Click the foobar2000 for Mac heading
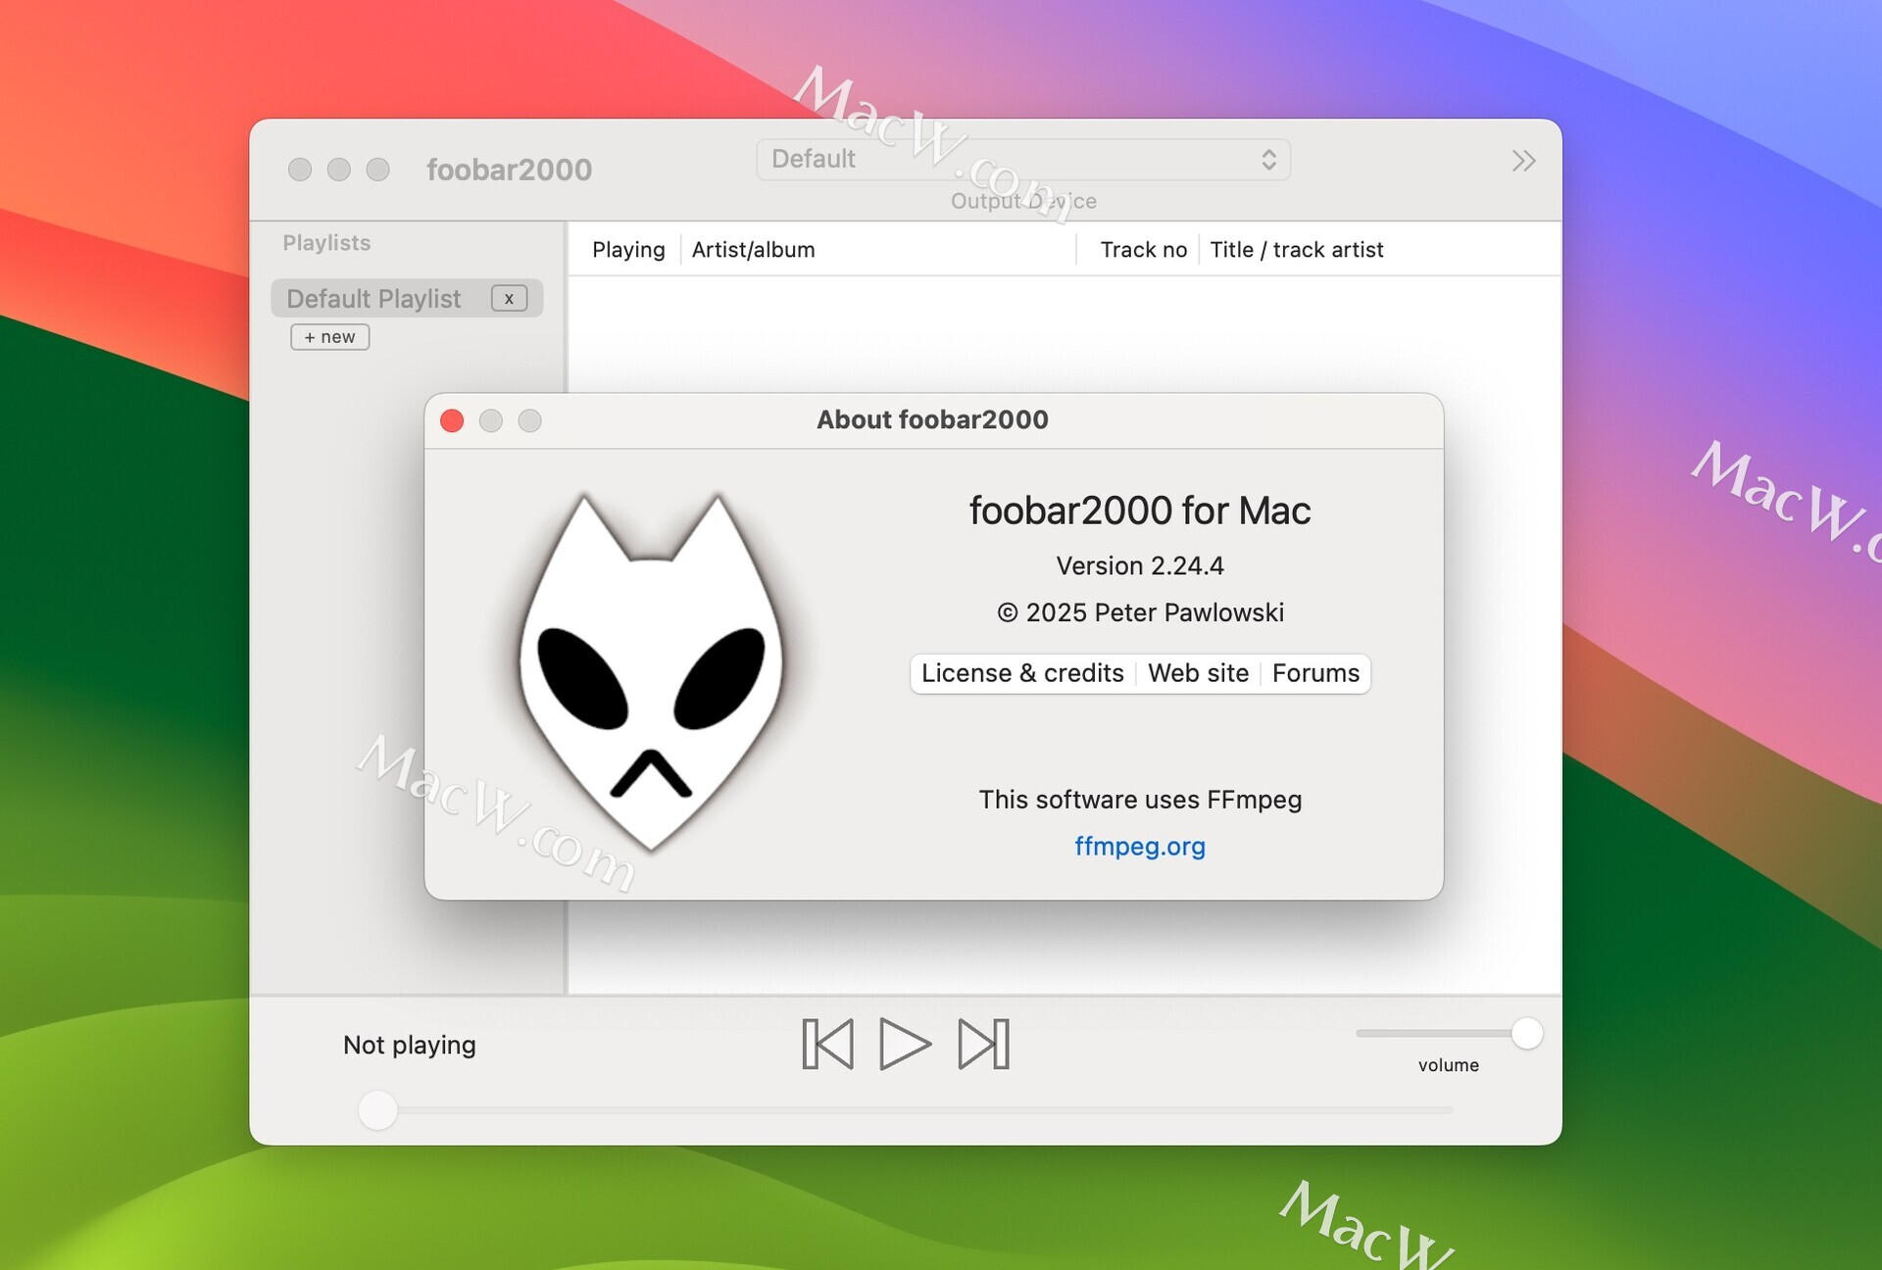 (1140, 511)
